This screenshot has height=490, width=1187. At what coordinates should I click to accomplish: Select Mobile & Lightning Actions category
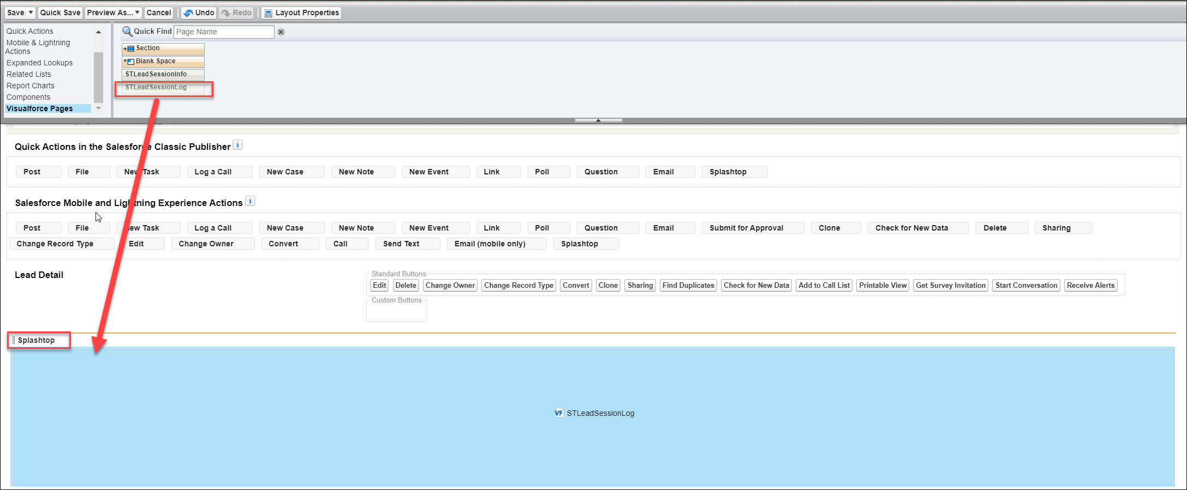tap(38, 47)
